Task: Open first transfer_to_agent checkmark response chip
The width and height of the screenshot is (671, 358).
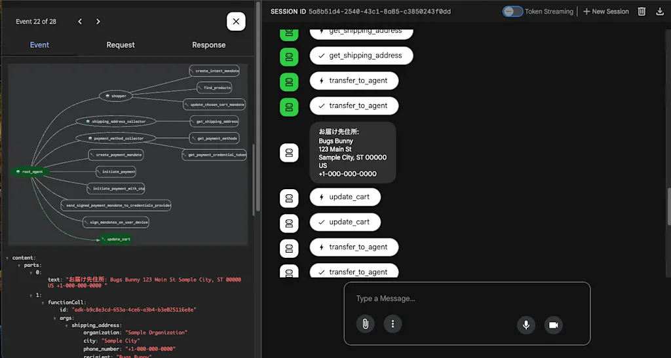Action: (x=354, y=106)
